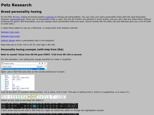This screenshot has width=154, height=115.
Task: Open the Default Values link
Action: point(8,41)
